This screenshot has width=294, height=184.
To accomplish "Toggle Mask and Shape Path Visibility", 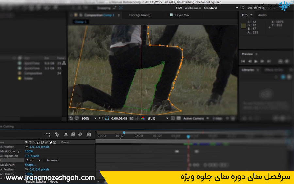I will tap(107, 118).
